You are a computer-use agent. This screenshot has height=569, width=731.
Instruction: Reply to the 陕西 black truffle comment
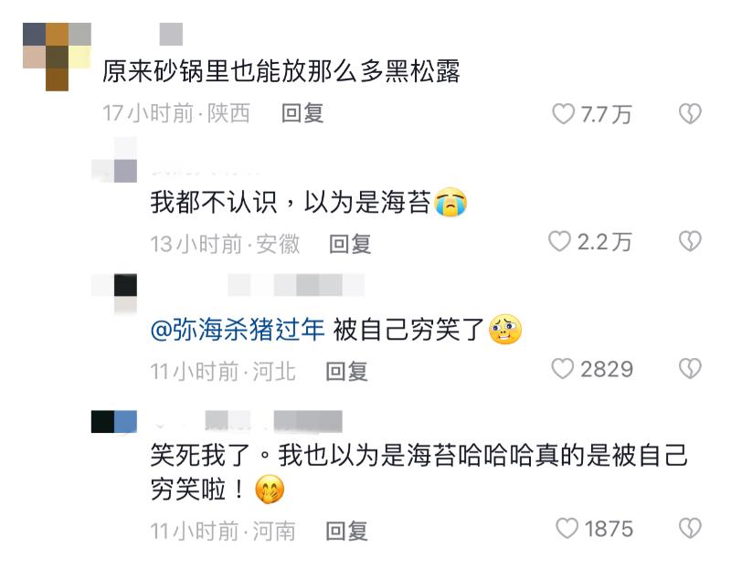(302, 113)
